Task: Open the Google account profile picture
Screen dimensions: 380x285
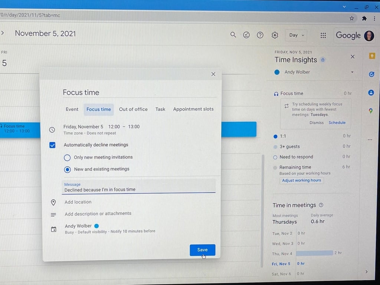Action: [x=369, y=36]
